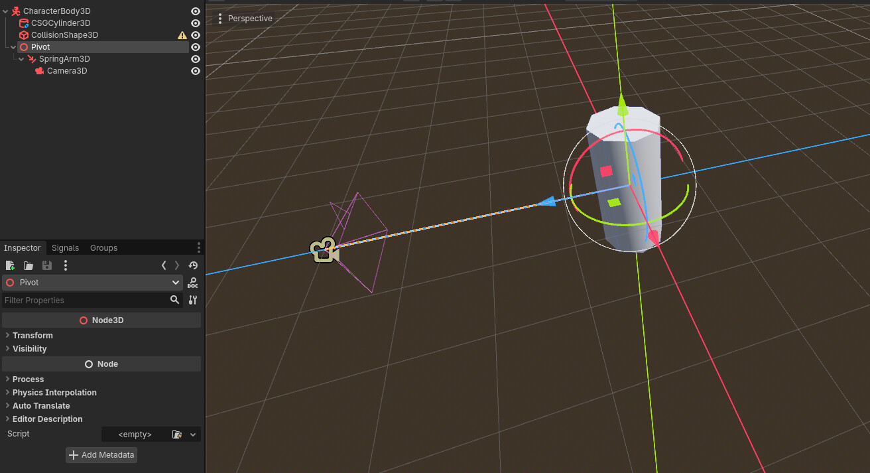The image size is (870, 473).
Task: Click the Add Metadata button
Action: click(101, 455)
